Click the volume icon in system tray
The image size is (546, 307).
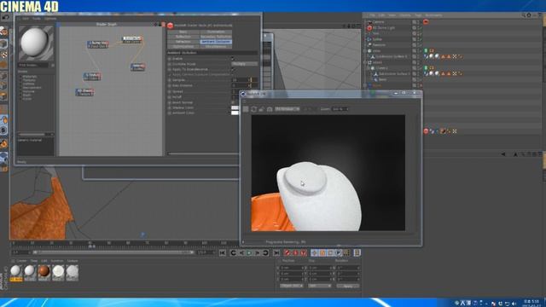tap(514, 304)
